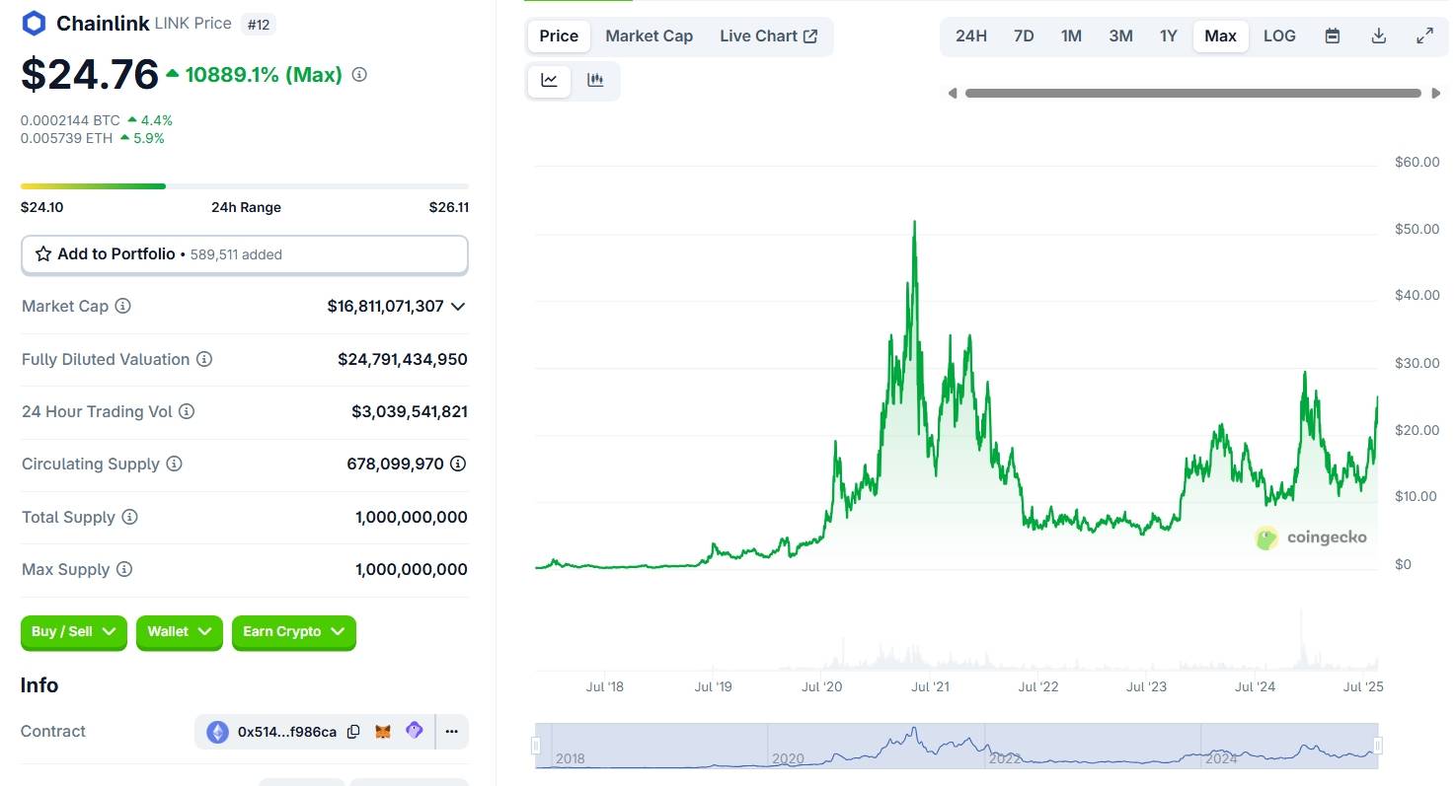
Task: Click the right arrow of chart scrollbar
Action: [x=1435, y=94]
